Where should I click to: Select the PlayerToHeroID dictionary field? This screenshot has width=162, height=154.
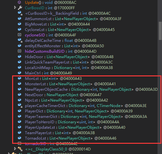[x=72, y=122]
